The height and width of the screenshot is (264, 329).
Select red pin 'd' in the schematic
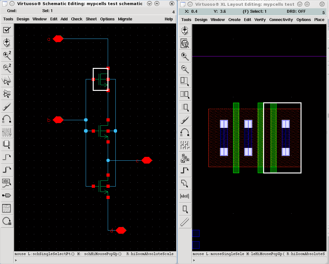coord(121,230)
